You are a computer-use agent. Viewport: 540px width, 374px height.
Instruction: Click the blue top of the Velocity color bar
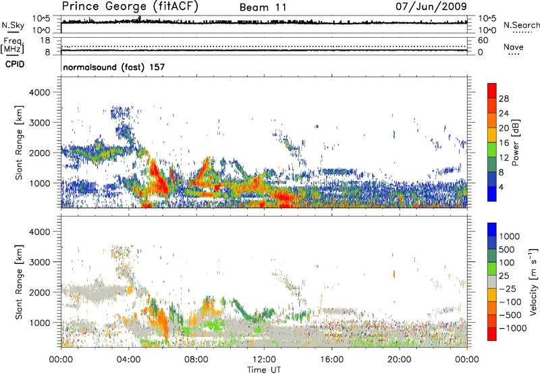pyautogui.click(x=492, y=230)
